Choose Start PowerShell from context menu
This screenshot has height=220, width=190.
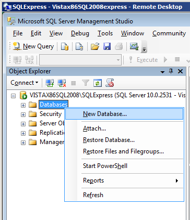coord(124,166)
